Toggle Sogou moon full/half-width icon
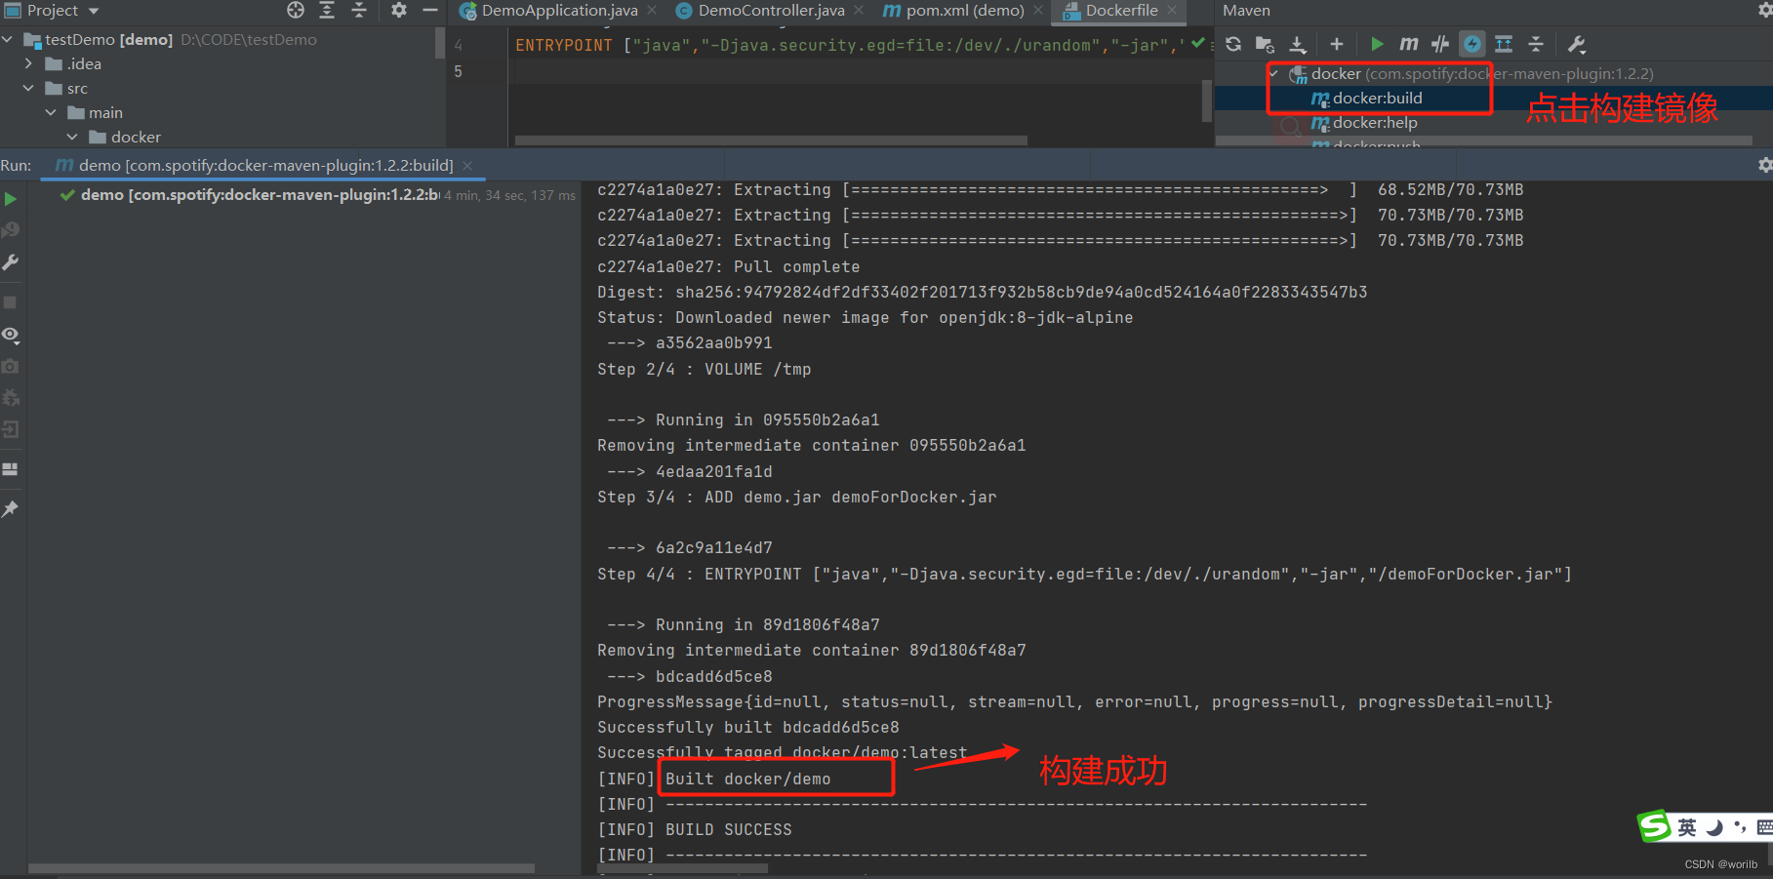This screenshot has height=879, width=1773. pos(1714,828)
